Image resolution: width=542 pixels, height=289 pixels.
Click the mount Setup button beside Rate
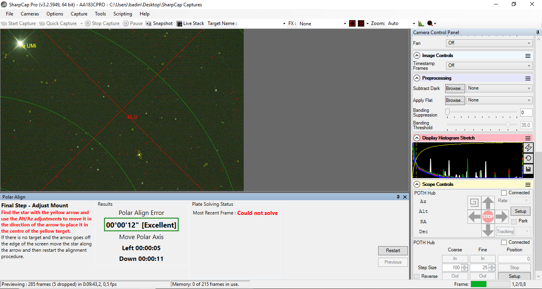521,211
